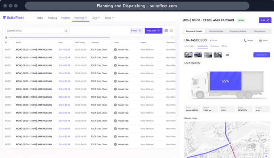This screenshot has width=274, height=158.
Task: Click the Phone contact button
Action: 248,41
